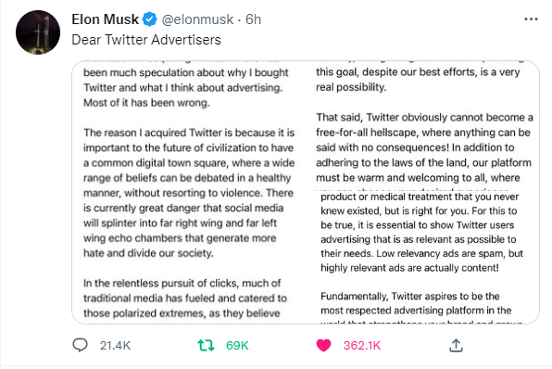Click the paragraph starting 'In the relentless pursuit'

pos(185,299)
